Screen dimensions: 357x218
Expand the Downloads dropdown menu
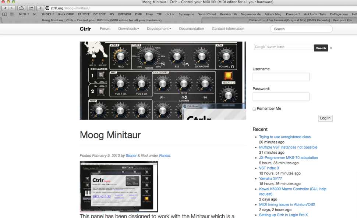pos(128,29)
